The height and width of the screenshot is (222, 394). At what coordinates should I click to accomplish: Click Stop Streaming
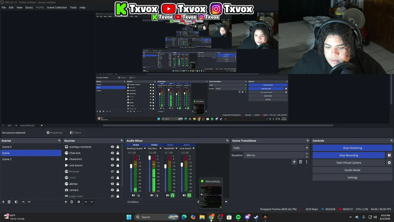point(352,148)
